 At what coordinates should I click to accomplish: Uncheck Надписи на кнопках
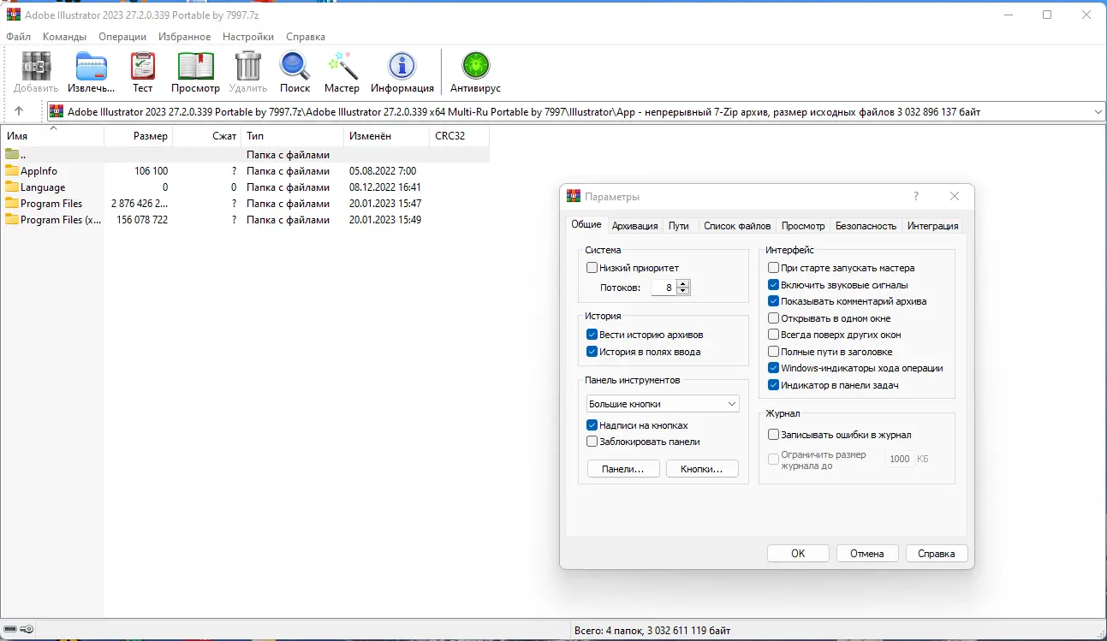tap(592, 425)
